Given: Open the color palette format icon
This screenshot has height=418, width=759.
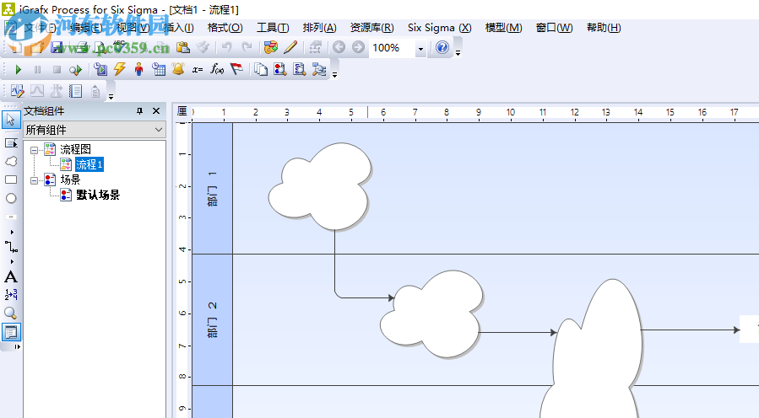Looking at the screenshot, I should coord(271,47).
